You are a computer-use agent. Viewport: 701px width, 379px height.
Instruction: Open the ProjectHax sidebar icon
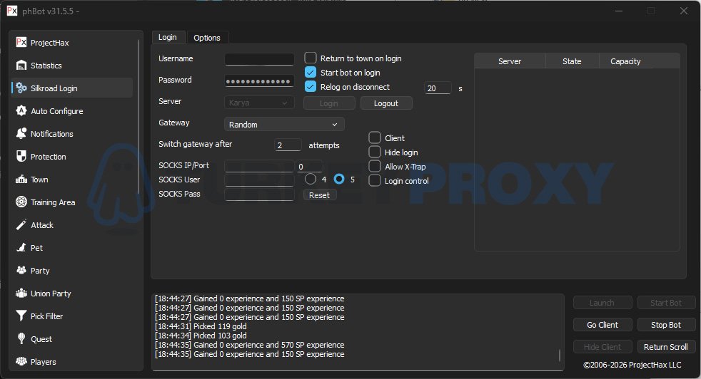tap(21, 43)
